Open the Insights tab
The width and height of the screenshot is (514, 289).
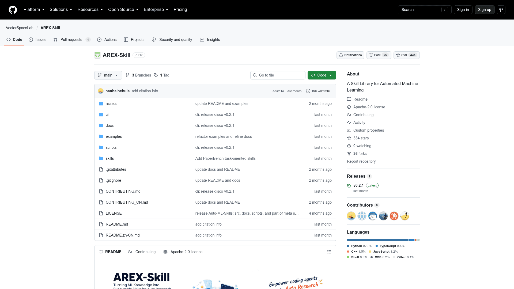click(210, 40)
